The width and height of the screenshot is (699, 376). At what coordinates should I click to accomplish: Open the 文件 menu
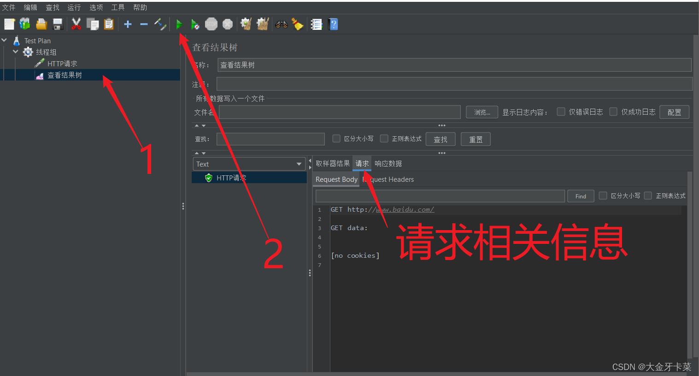tap(9, 7)
